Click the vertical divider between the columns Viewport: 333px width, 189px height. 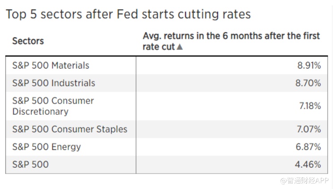tap(136, 115)
